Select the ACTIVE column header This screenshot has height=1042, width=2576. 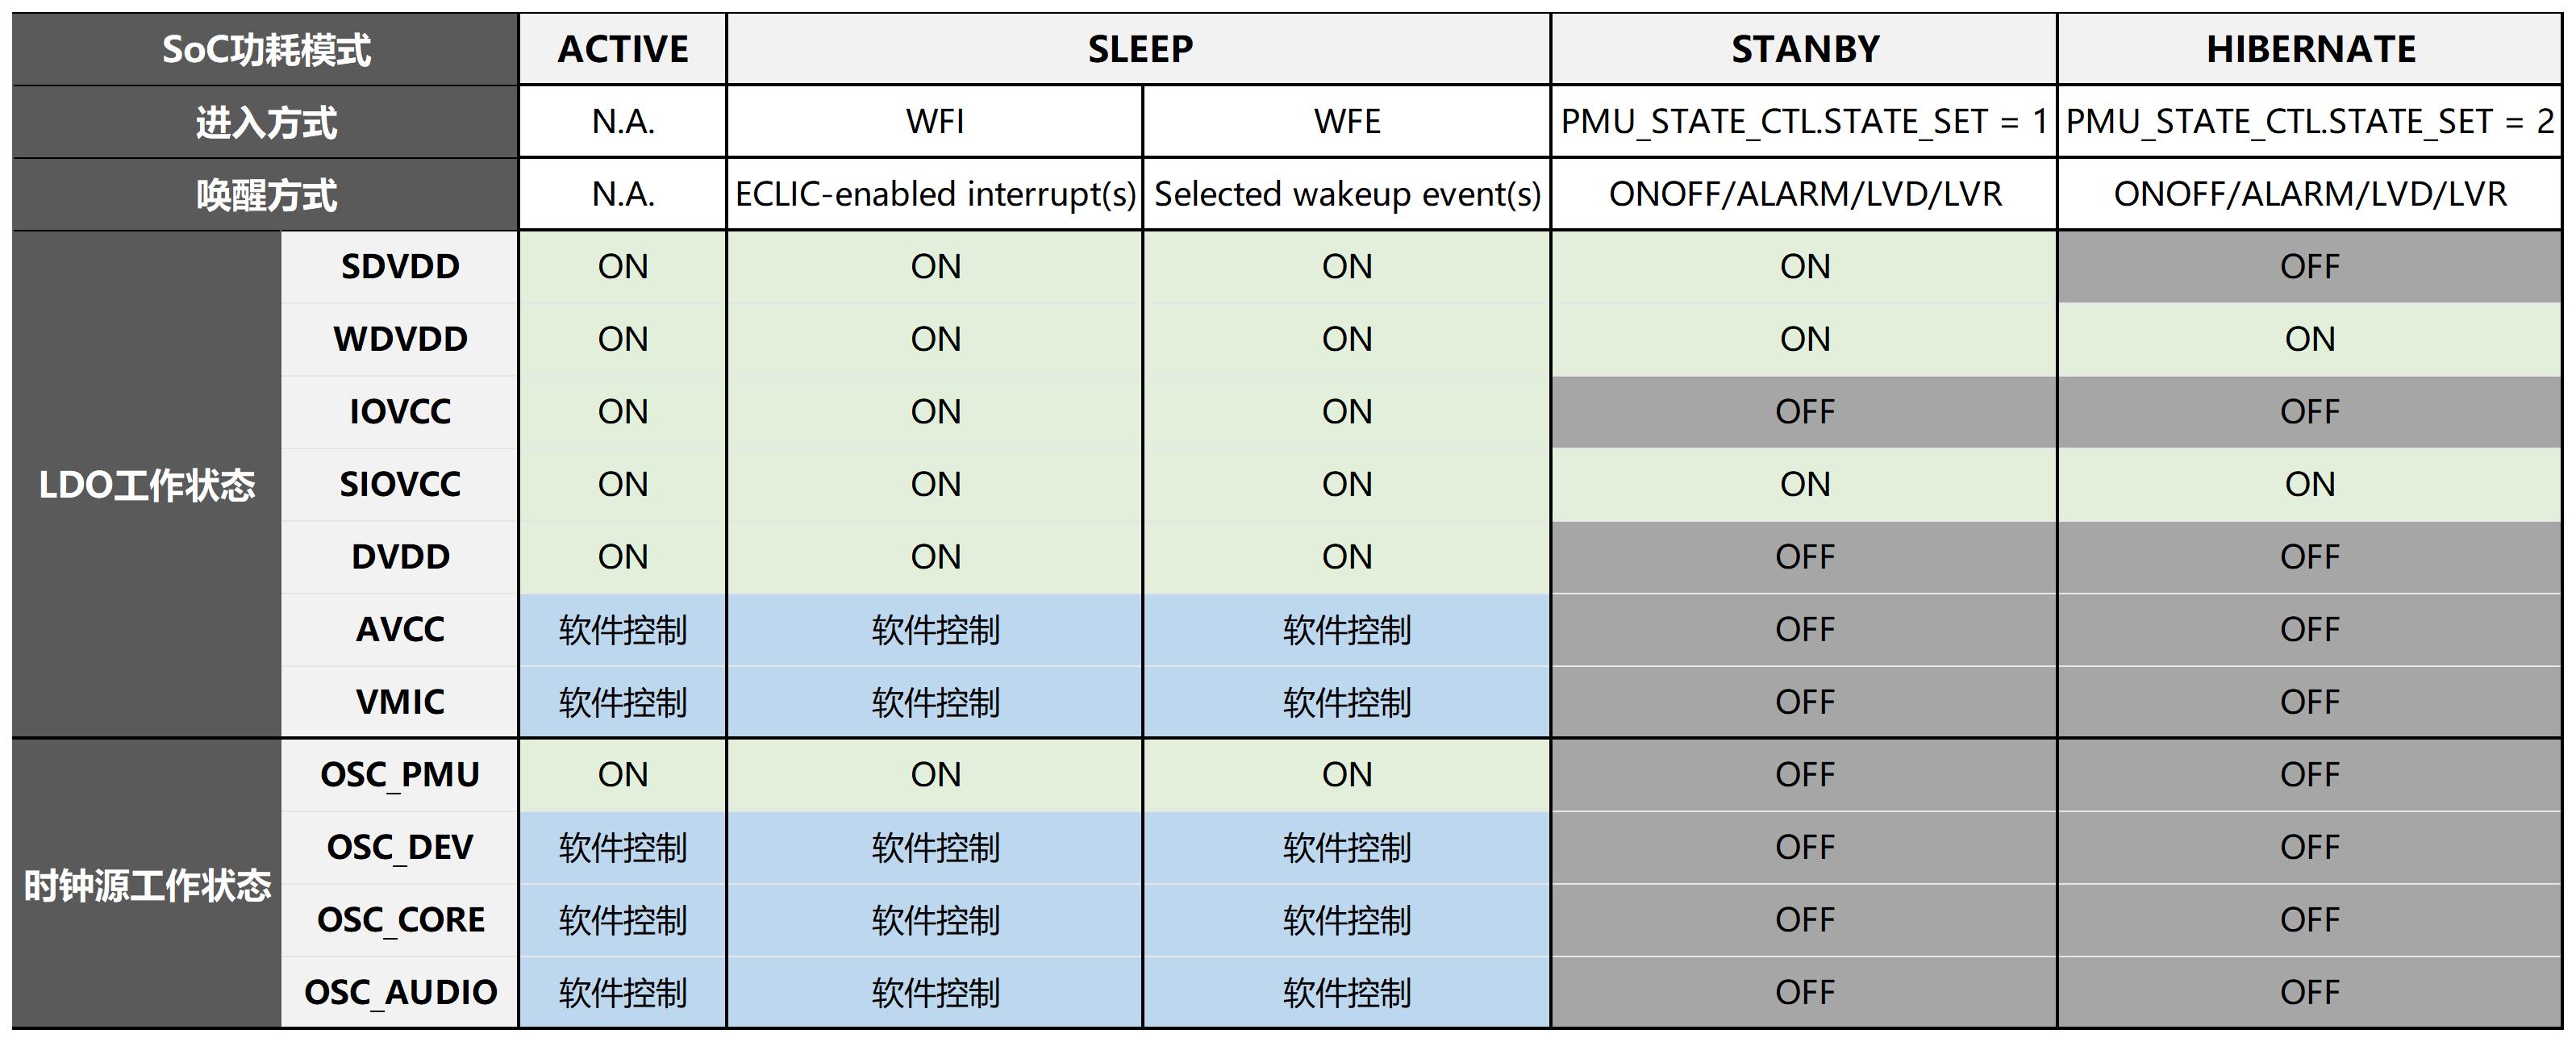point(623,49)
